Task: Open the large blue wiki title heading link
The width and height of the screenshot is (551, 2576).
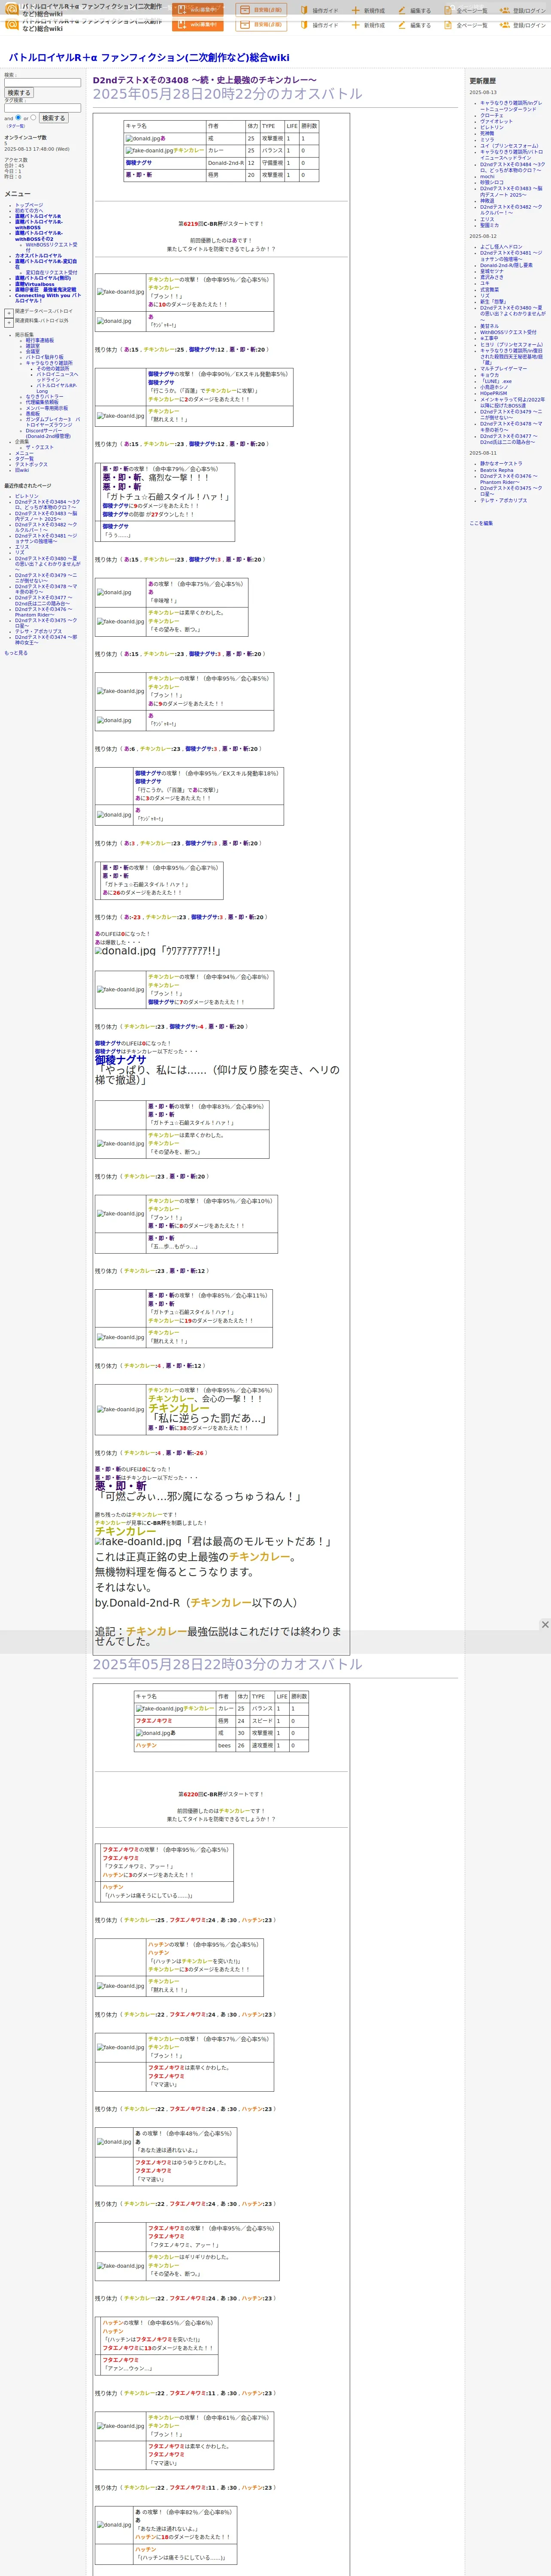Action: click(149, 58)
